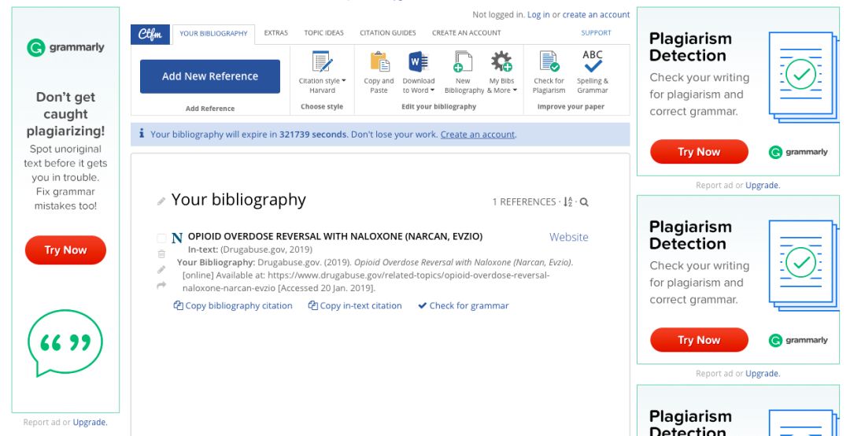Open the Opioid Overdose Reversal reference title
The height and width of the screenshot is (436, 850).
click(x=335, y=236)
